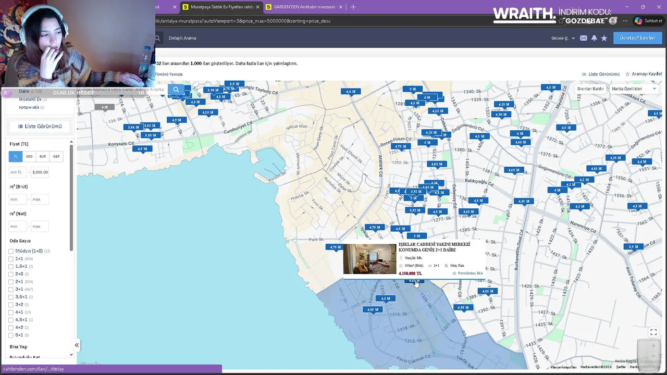
Task: Select the 4,95 M price marker
Action: tap(501, 115)
